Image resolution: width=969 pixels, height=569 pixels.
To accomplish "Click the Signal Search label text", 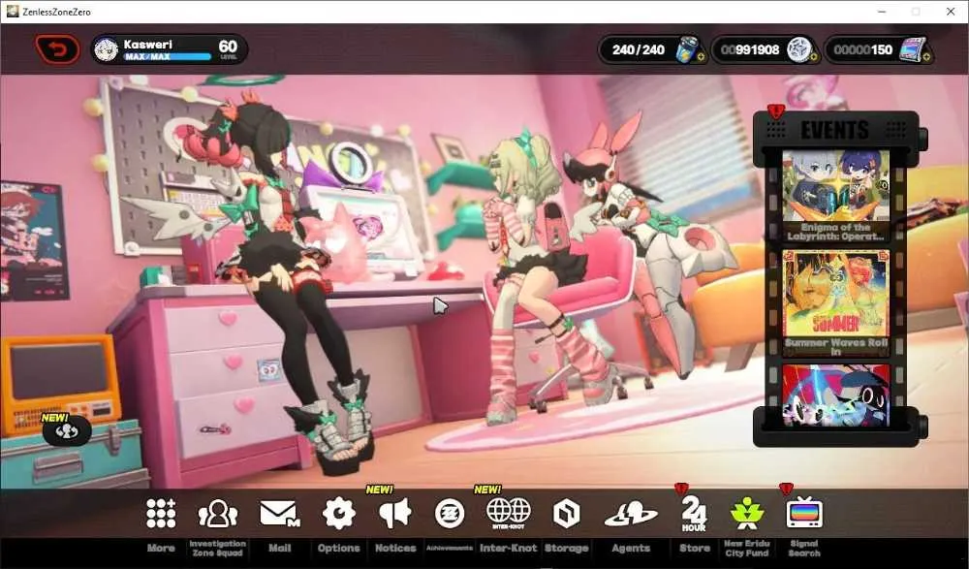I will tap(804, 548).
